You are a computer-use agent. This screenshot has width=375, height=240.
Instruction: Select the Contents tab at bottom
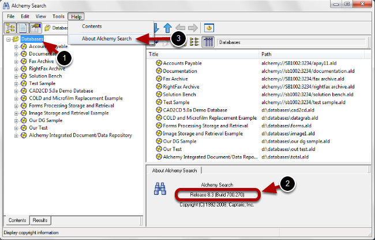pyautogui.click(x=17, y=220)
